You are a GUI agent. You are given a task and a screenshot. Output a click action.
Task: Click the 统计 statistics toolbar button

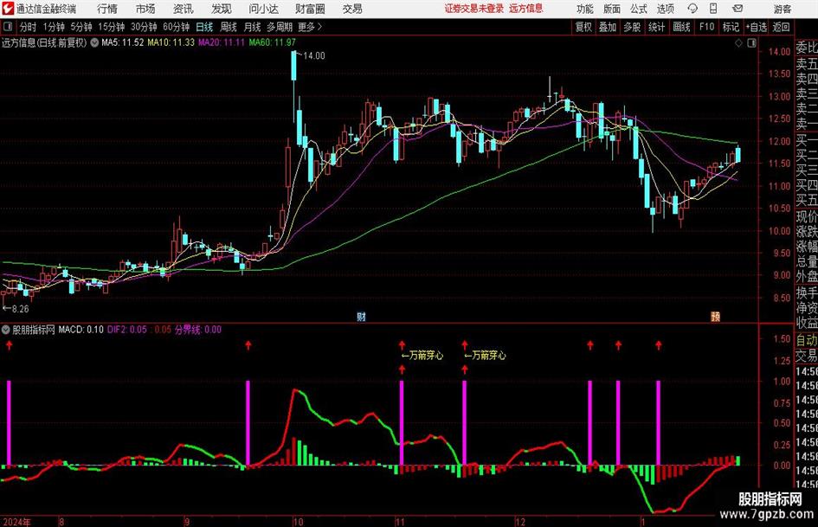tap(656, 27)
